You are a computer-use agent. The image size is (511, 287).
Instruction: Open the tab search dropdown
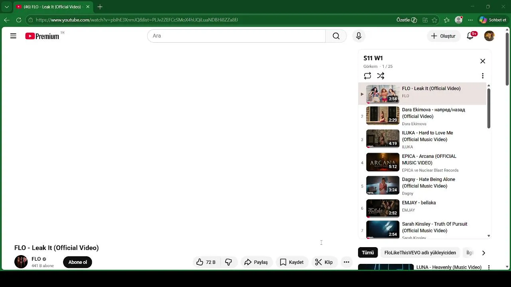pos(6,7)
